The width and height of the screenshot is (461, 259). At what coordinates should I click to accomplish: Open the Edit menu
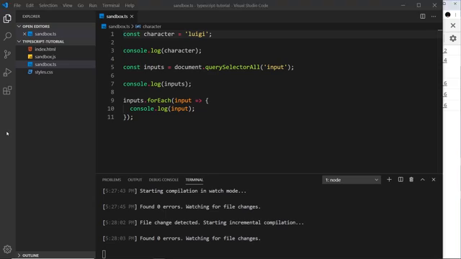click(x=30, y=5)
